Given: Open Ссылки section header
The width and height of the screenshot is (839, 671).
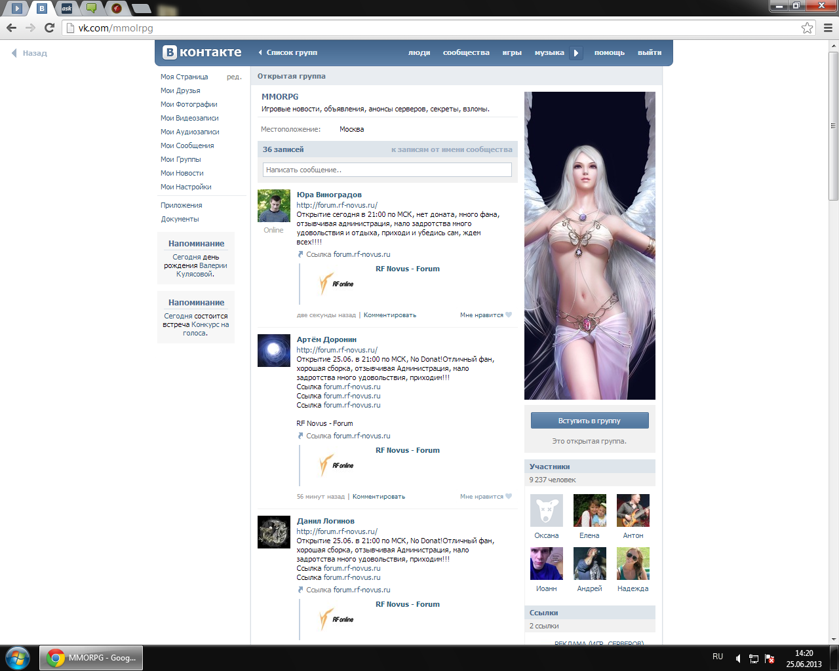Looking at the screenshot, I should click(590, 613).
